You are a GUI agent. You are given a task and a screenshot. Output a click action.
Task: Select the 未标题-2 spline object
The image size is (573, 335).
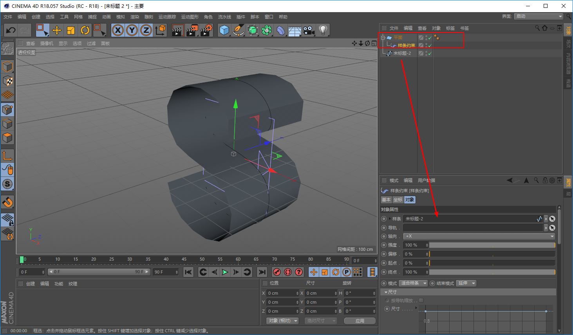pos(402,53)
